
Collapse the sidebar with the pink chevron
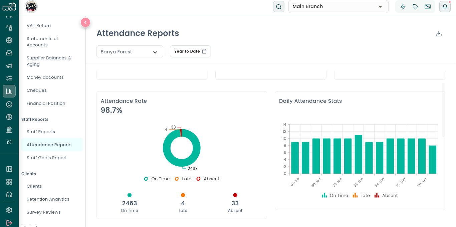coord(85,22)
